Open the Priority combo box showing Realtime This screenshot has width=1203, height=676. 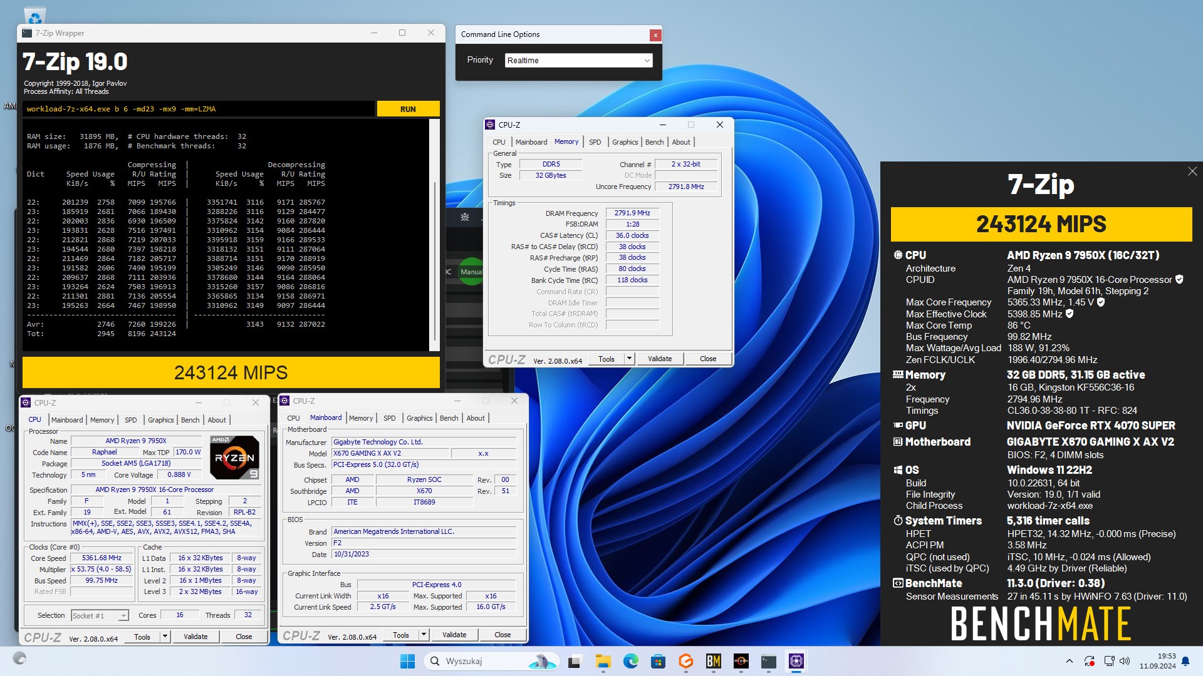coord(578,60)
